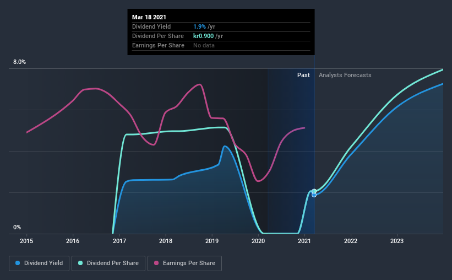Click the 2022 x-axis label
The height and width of the screenshot is (280, 452).
(x=351, y=241)
